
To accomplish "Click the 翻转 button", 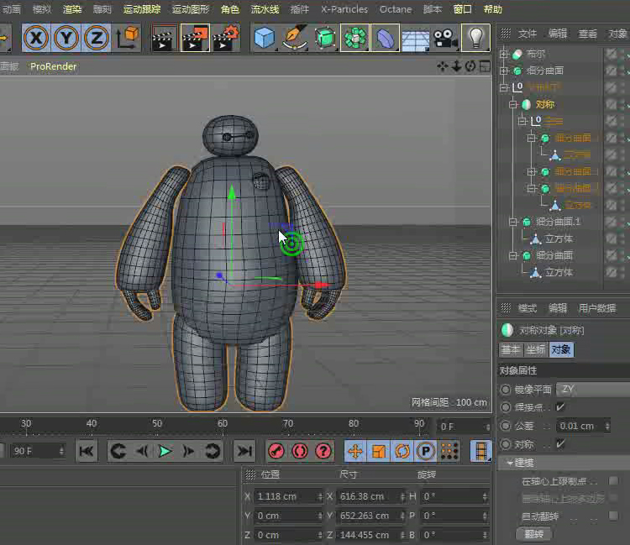I will [x=533, y=534].
